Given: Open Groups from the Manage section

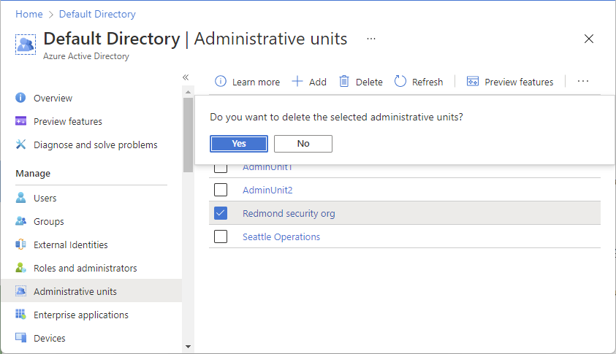Looking at the screenshot, I should (x=49, y=221).
